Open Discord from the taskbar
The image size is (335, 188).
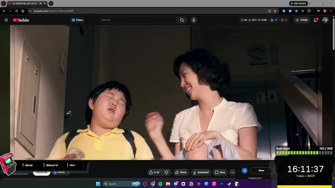pos(176,184)
